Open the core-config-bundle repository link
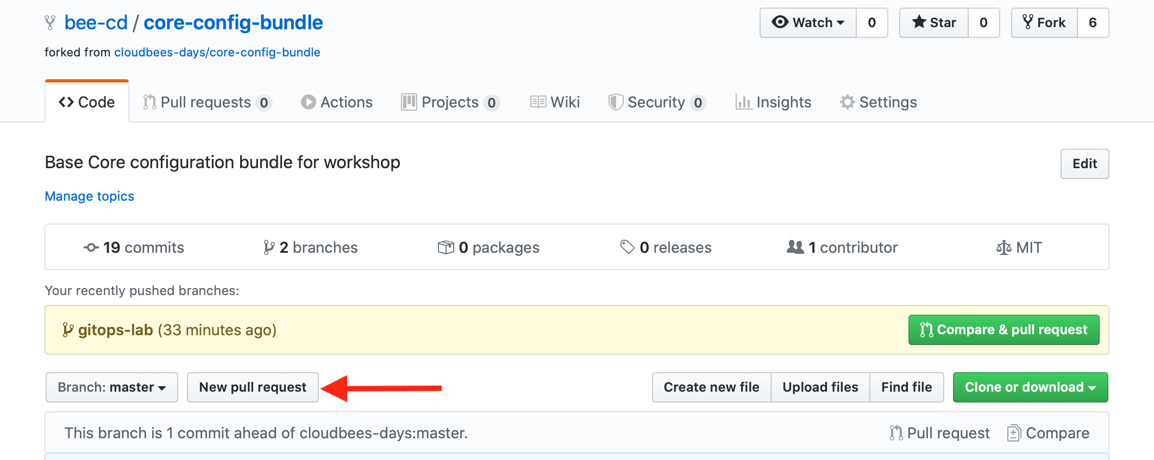 [233, 23]
